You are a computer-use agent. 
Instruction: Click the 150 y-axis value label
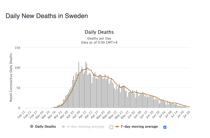17,48
